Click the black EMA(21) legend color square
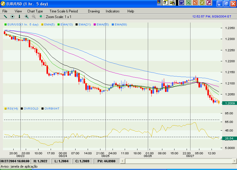The height and width of the screenshot is (170, 237). pos(77,24)
